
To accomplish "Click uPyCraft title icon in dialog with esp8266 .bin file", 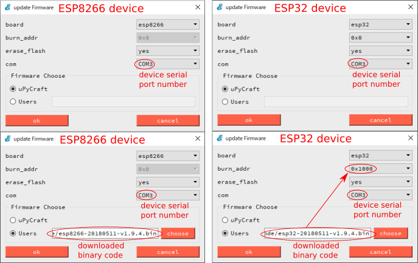I will pyautogui.click(x=8, y=138).
